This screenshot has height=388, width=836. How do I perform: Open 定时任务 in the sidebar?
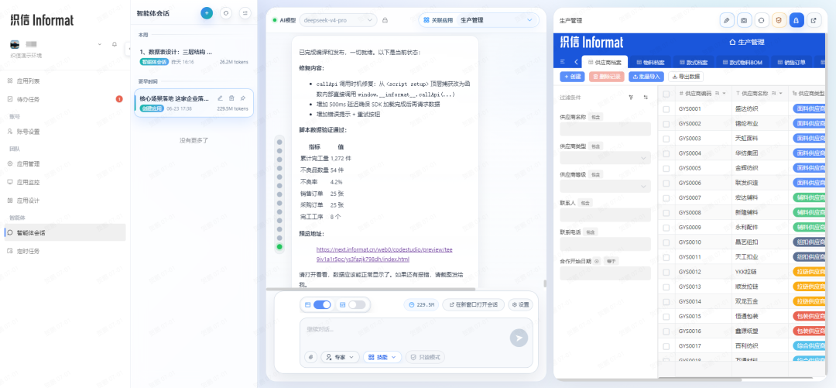65,251
